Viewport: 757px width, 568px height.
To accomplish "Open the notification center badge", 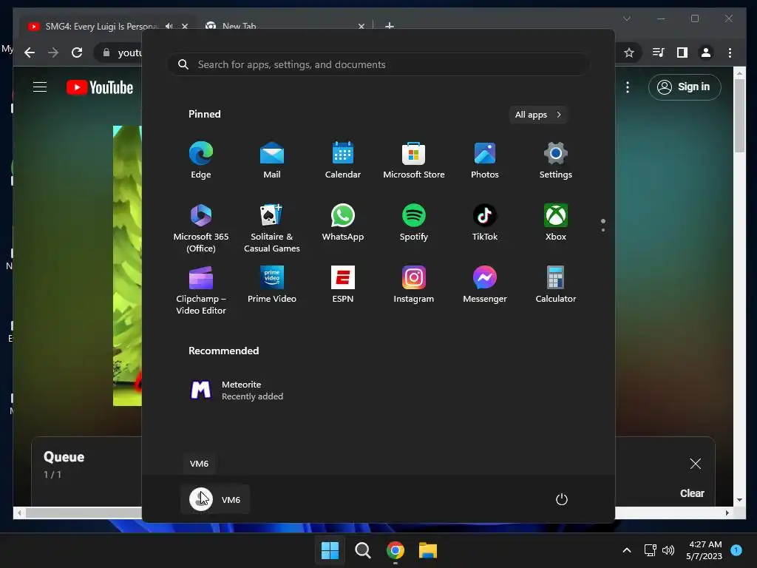I will [736, 550].
